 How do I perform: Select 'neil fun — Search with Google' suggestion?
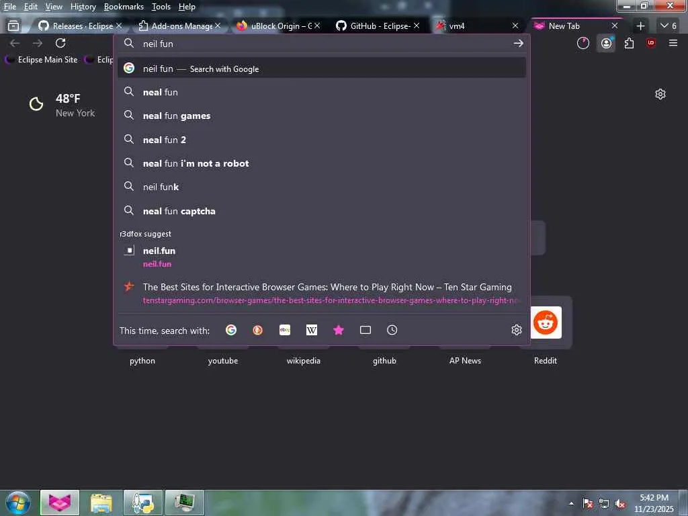(322, 69)
